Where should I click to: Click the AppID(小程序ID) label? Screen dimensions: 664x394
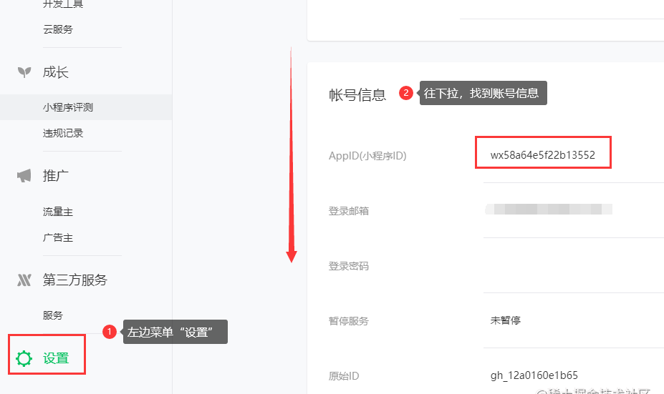click(367, 156)
